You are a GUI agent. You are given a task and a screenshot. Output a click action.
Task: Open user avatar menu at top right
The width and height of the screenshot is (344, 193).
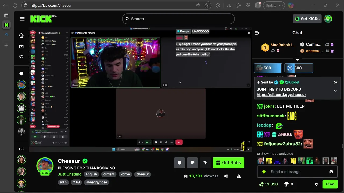point(328,19)
